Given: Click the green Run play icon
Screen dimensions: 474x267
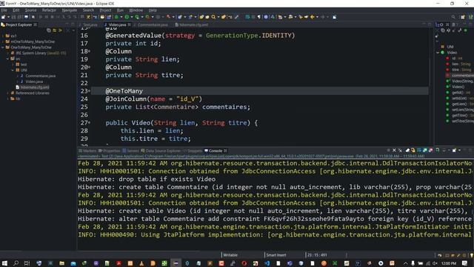Looking at the screenshot, I should pyautogui.click(x=127, y=17).
